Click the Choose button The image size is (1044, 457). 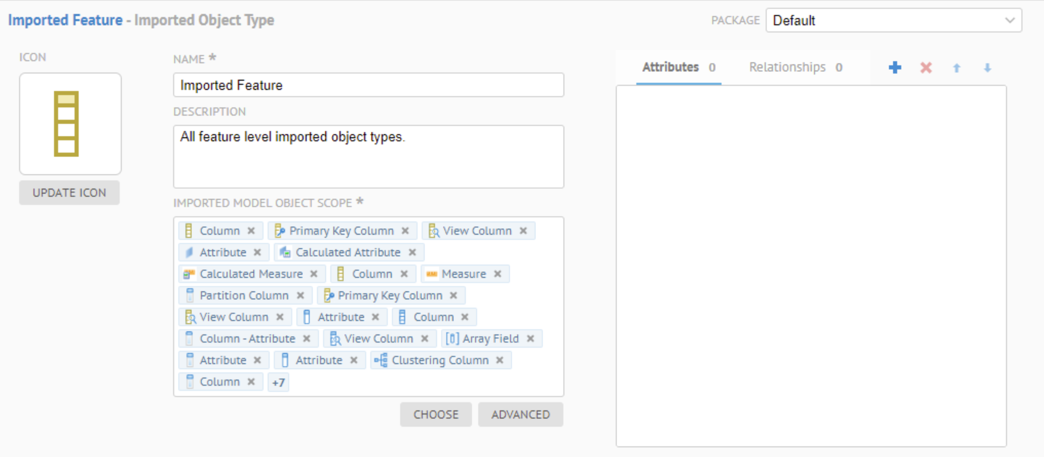[436, 414]
